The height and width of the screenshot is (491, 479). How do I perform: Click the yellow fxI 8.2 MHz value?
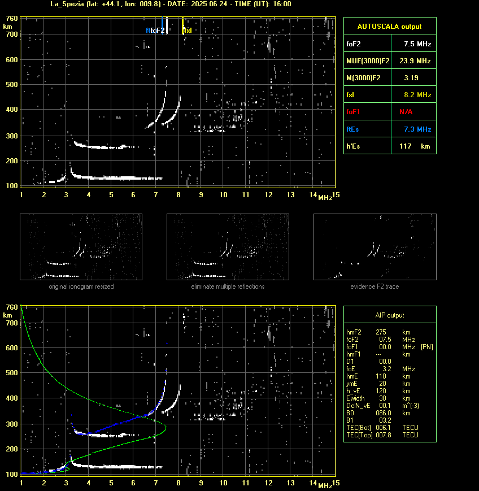point(417,94)
